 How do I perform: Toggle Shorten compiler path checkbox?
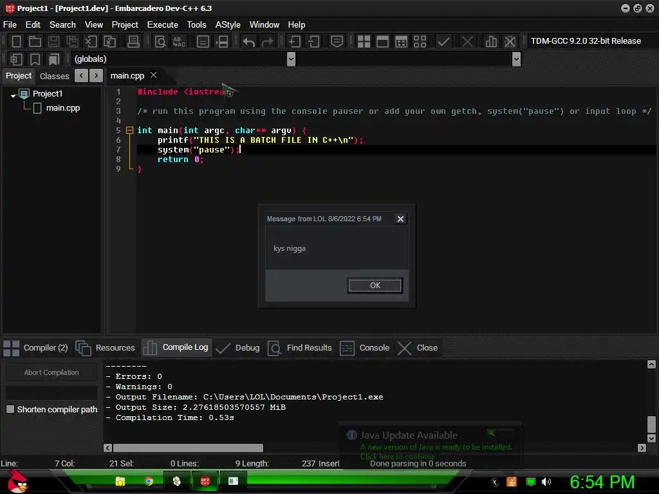click(10, 409)
